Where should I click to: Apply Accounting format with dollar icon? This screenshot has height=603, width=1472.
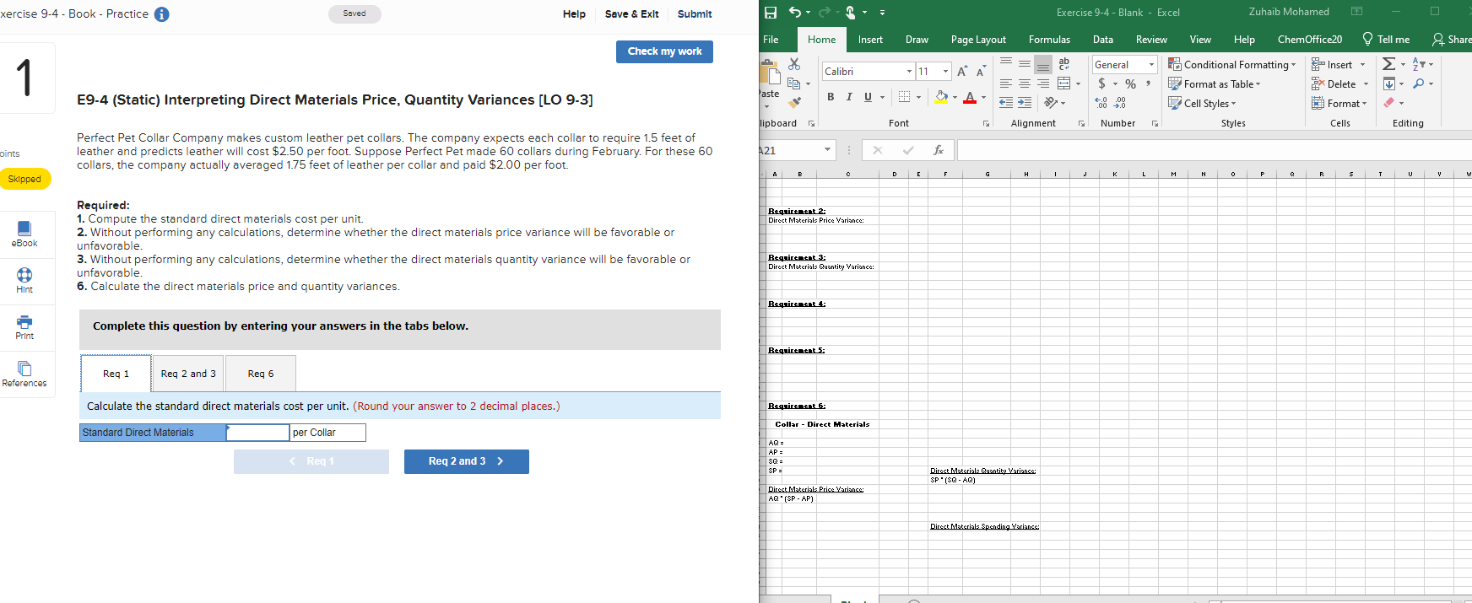(1101, 83)
